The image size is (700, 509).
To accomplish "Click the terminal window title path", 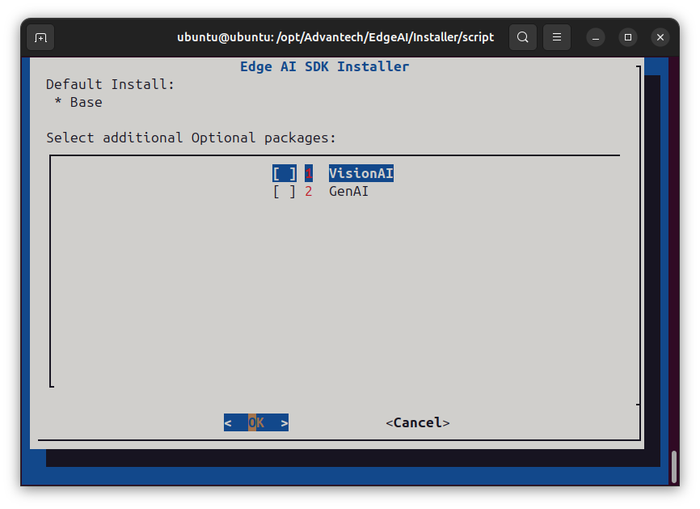I will click(335, 37).
